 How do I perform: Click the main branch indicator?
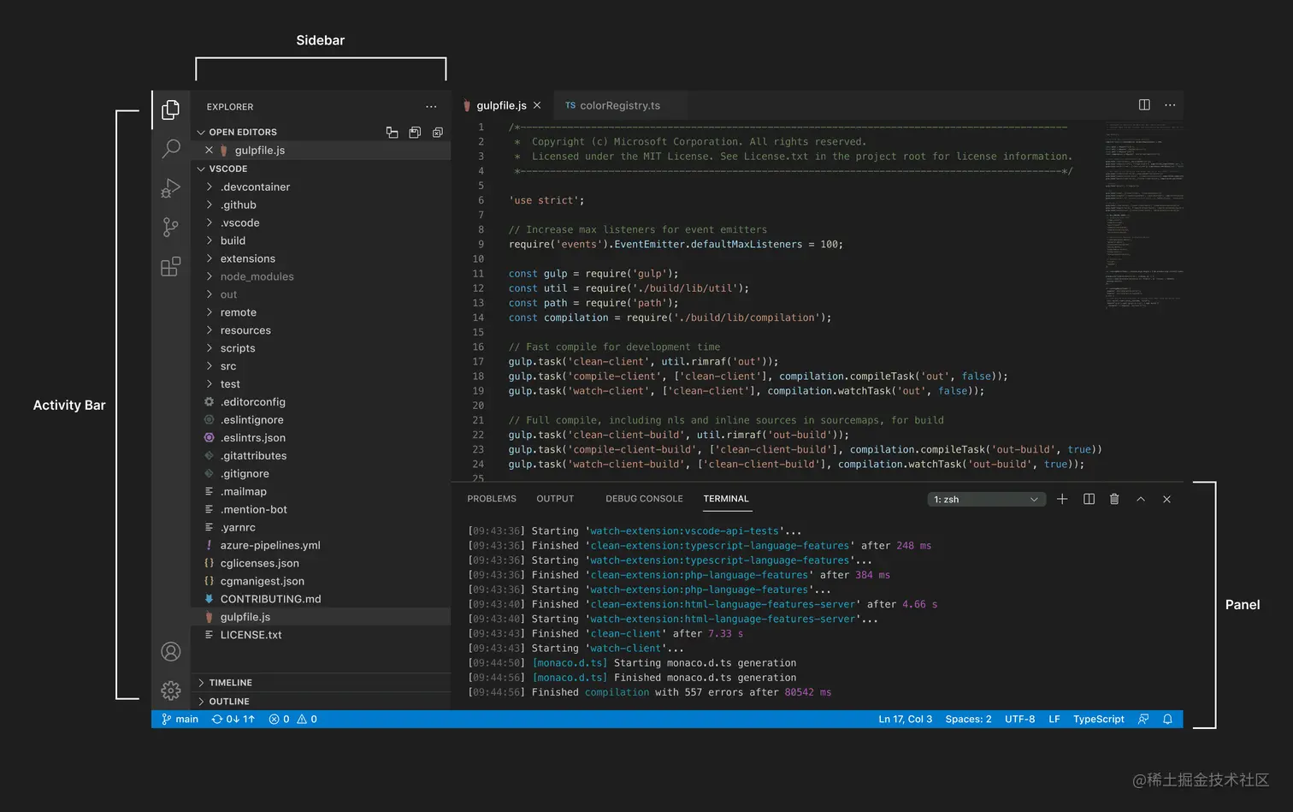(180, 720)
